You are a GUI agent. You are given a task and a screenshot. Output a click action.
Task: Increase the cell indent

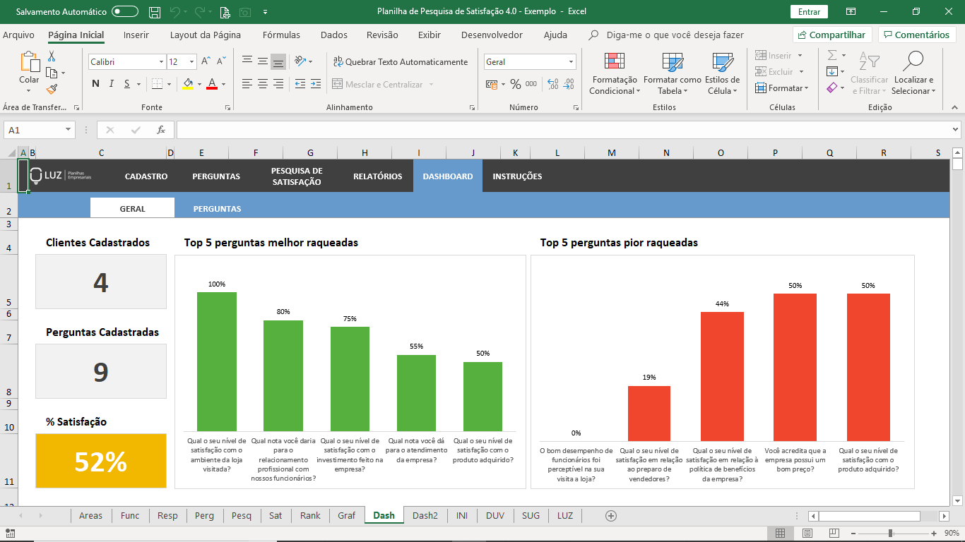(316, 84)
